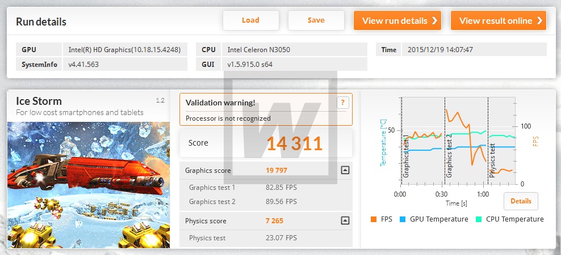The image size is (561, 255).
Task: Click the Save button
Action: pyautogui.click(x=316, y=20)
